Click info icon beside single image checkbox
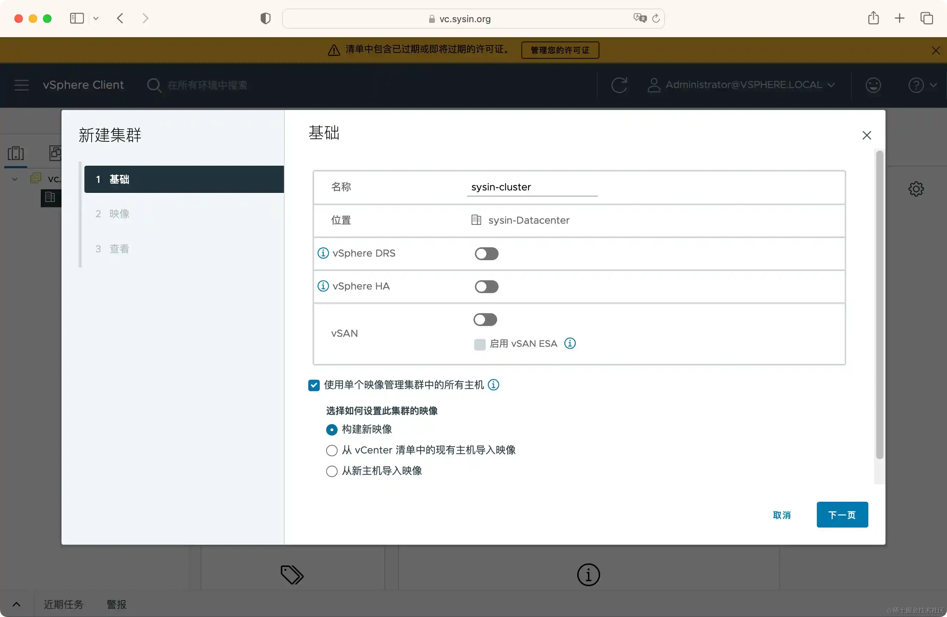This screenshot has width=947, height=617. pyautogui.click(x=494, y=385)
